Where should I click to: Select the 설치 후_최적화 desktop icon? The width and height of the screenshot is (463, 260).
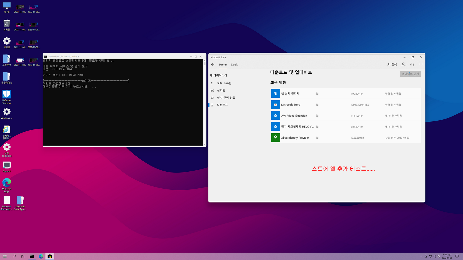[7, 150]
